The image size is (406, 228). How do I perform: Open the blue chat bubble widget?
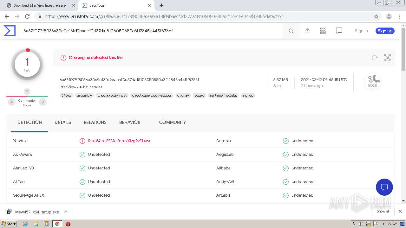tap(384, 187)
